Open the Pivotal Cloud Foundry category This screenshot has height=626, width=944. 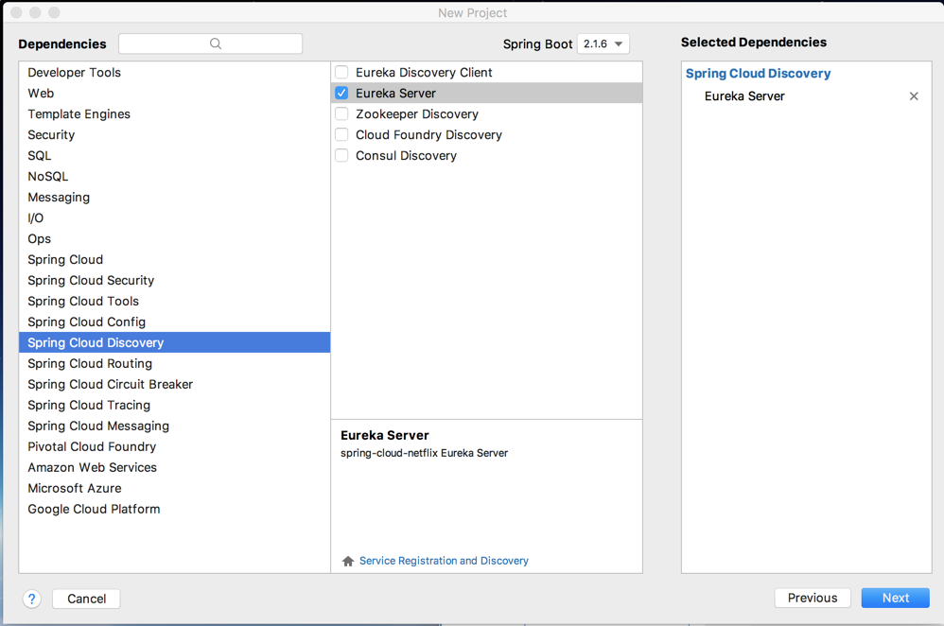[175, 446]
